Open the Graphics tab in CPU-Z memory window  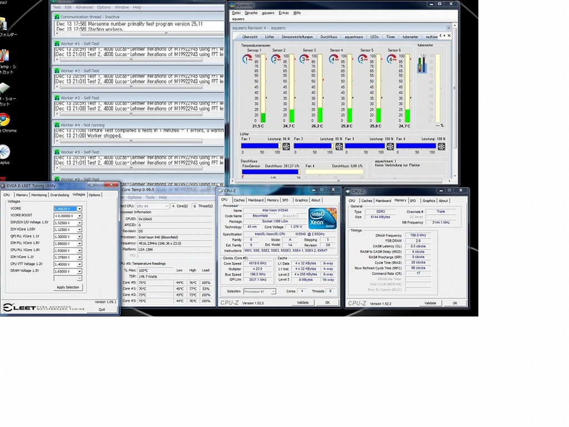click(x=428, y=200)
